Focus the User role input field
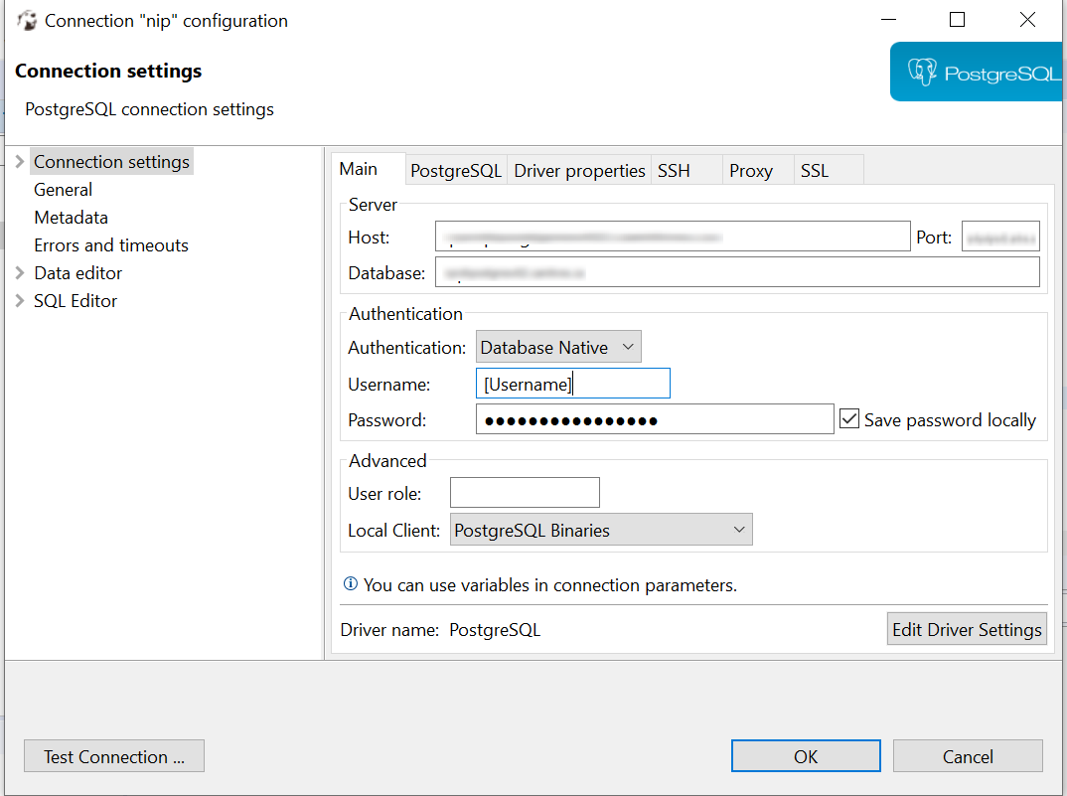 [x=525, y=493]
